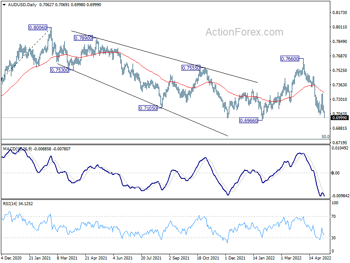This screenshot has width=350, height=263.
Task: Click the AUDUSD,Daily chart title
Action: point(22,5)
